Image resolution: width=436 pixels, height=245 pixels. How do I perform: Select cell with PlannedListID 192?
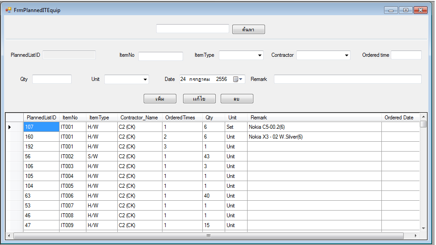tap(42, 147)
